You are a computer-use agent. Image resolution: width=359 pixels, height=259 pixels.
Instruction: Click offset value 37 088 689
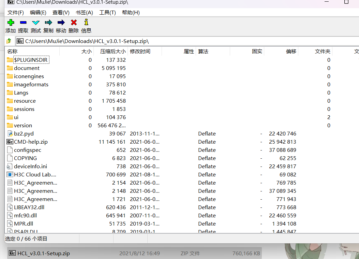(x=283, y=150)
